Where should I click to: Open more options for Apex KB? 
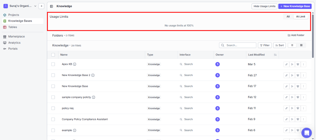[x=303, y=64]
